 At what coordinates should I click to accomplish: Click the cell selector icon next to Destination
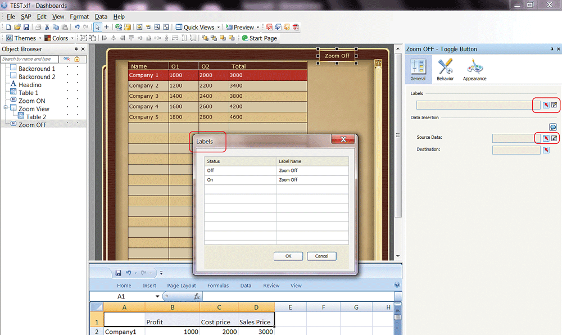point(545,150)
